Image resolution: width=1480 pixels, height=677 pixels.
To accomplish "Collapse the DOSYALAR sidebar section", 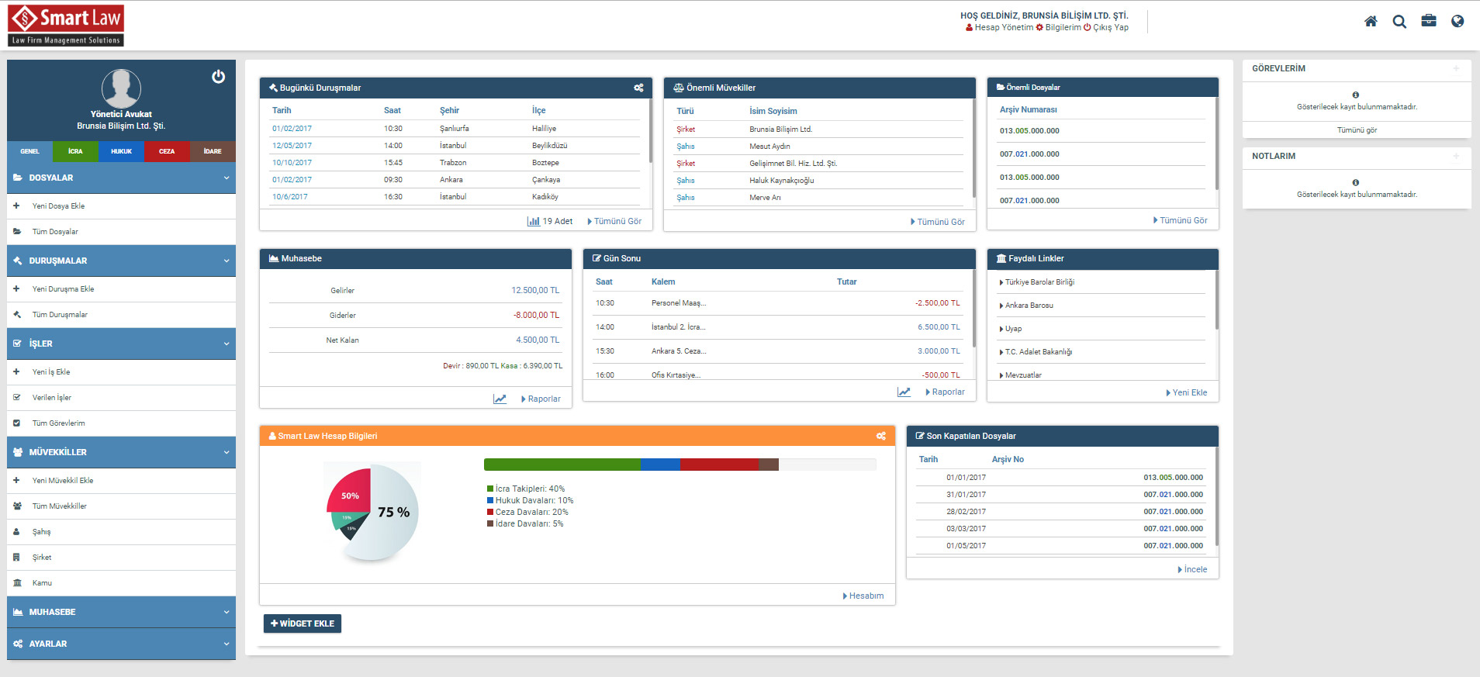I will (x=121, y=178).
